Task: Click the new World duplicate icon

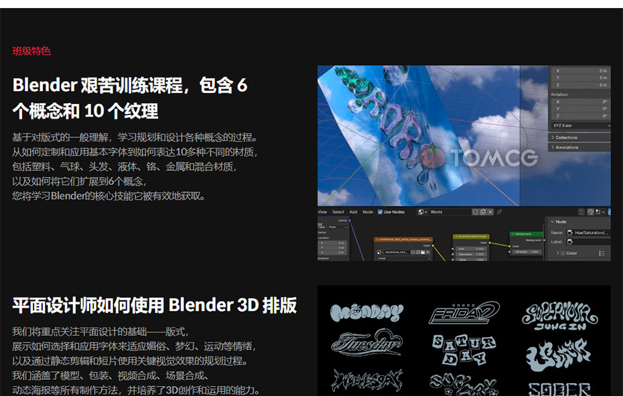Action: pyautogui.click(x=483, y=212)
